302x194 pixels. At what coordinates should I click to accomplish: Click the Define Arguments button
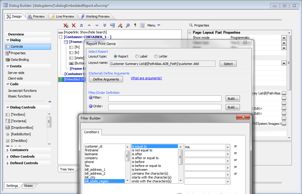(x=106, y=79)
